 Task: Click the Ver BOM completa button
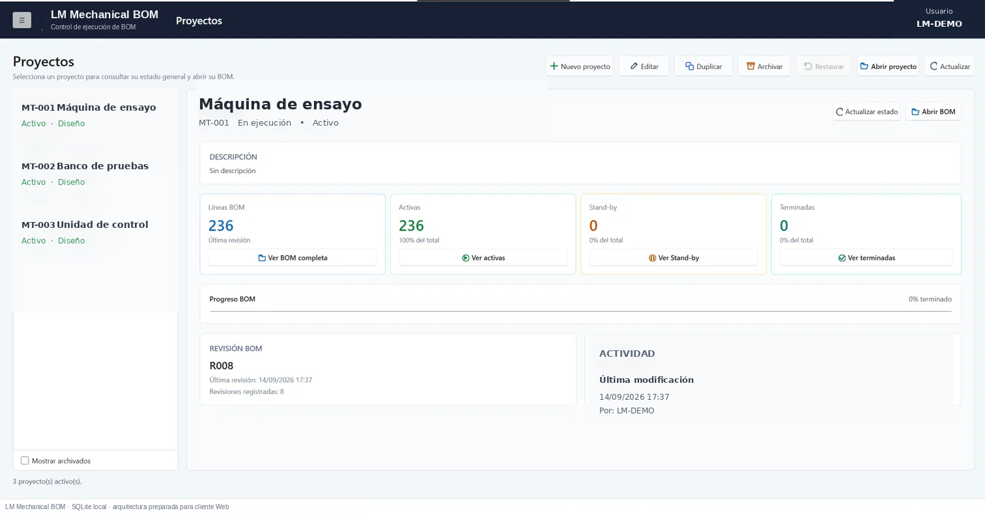(293, 258)
